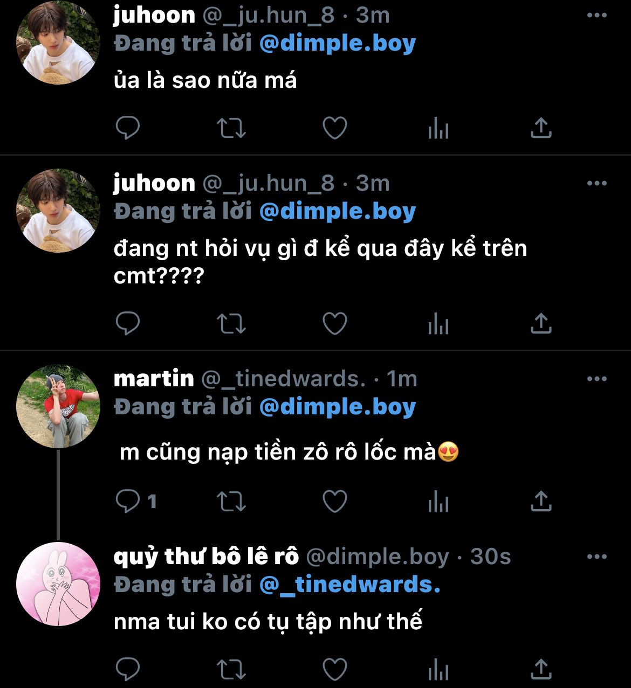Viewport: 631px width, 688px height.
Task: Like the "ủa là sao nữa má" tweet
Action: [334, 128]
